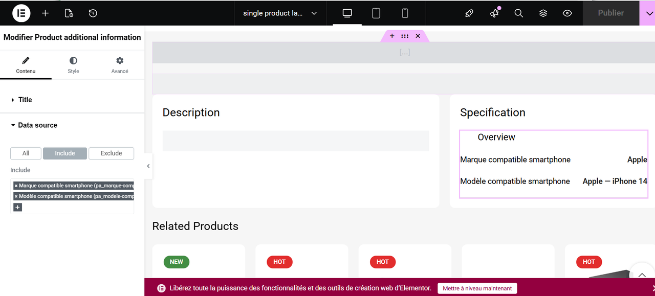
Task: Switch to Style tab
Action: point(73,65)
